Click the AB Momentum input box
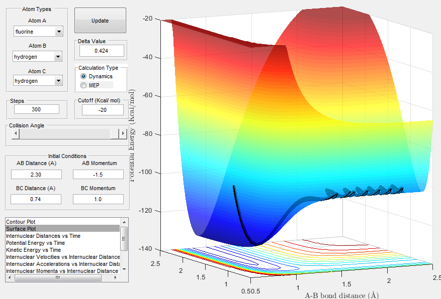 [x=98, y=175]
